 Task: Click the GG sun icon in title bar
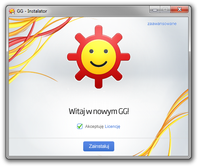point(12,11)
